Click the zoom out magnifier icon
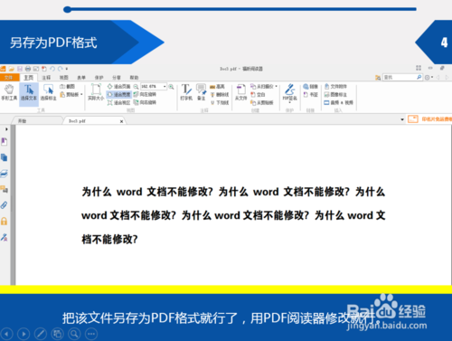The image size is (452, 341). click(136, 87)
